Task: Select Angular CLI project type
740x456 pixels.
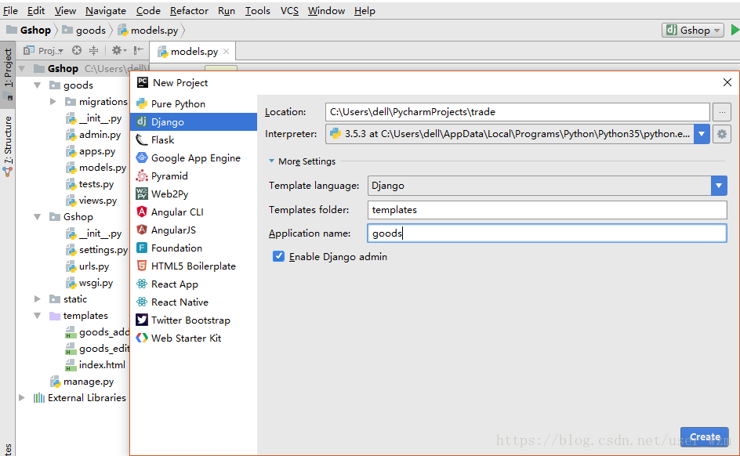Action: point(194,212)
